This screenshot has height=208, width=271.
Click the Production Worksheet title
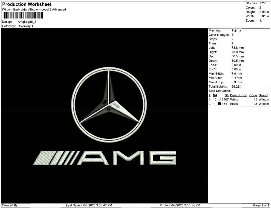27,4
